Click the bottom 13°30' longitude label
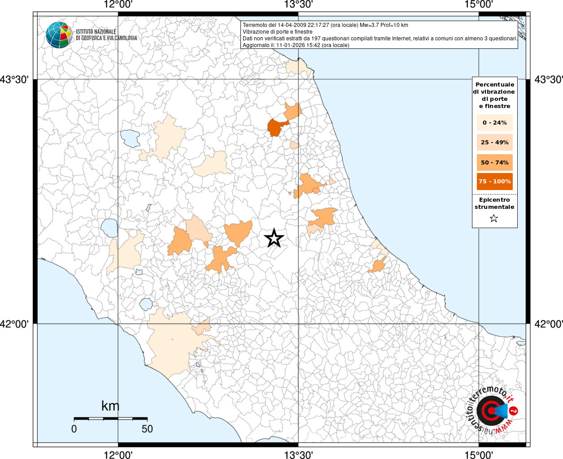Viewport: 563px width, 459px height. click(x=298, y=455)
